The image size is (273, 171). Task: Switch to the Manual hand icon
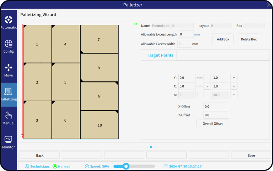point(9,116)
